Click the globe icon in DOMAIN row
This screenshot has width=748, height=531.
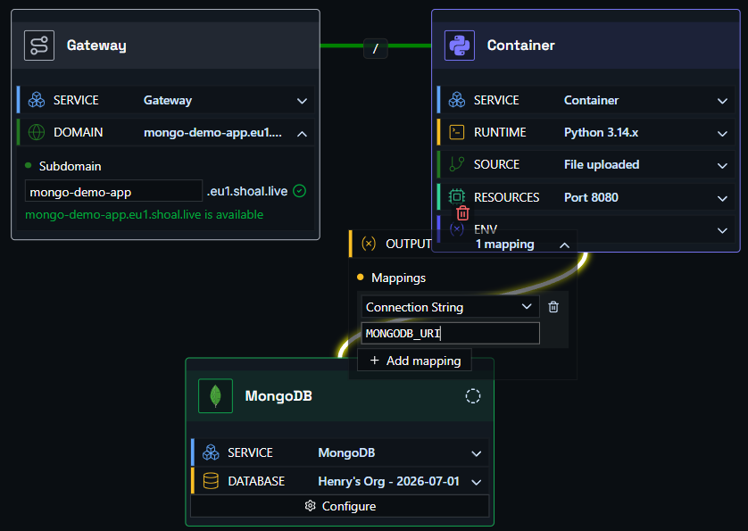pyautogui.click(x=37, y=132)
